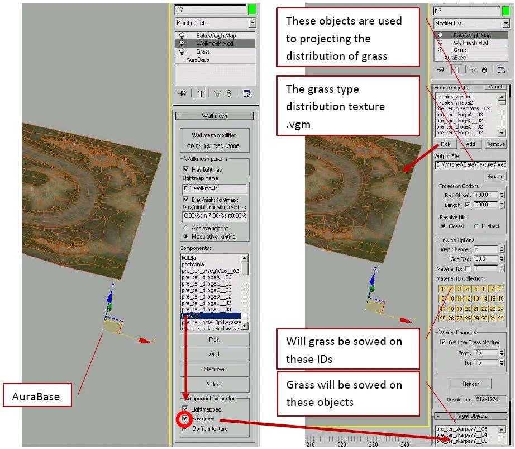The width and height of the screenshot is (515, 449).
Task: Select Furthest resolve hit radio
Action: [x=476, y=226]
